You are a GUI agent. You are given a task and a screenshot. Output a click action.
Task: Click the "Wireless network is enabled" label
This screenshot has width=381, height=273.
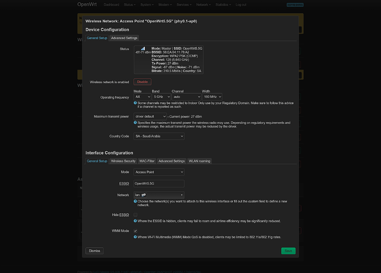tap(109, 82)
